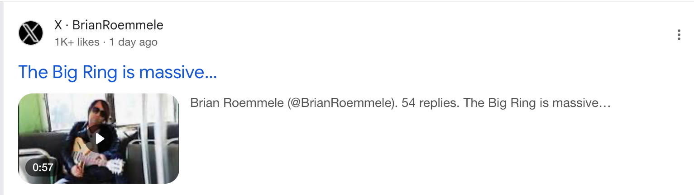Click "Brian Roemmele" name starting the snippet
The image size is (694, 195).
click(236, 103)
